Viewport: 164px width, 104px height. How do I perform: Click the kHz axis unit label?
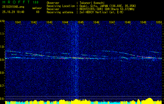2,21
